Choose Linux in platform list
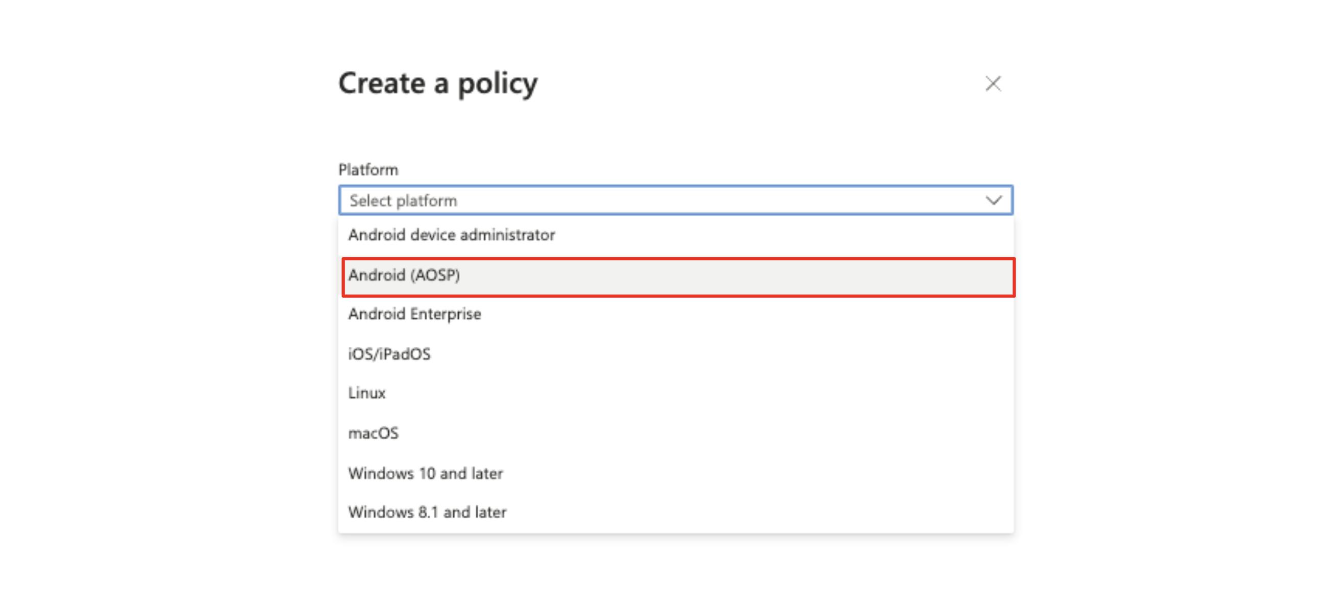Viewport: 1333px width, 610px height. point(367,393)
